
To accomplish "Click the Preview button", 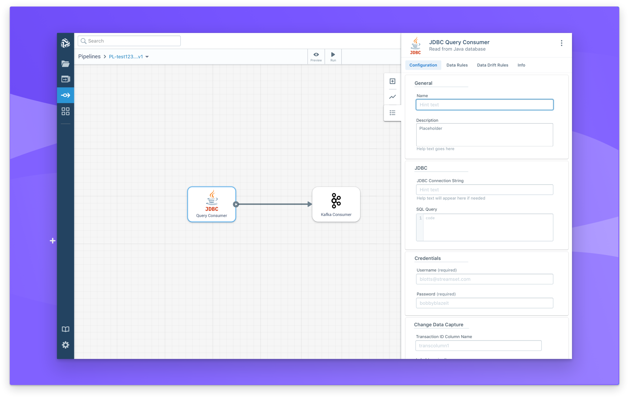I will pos(316,56).
